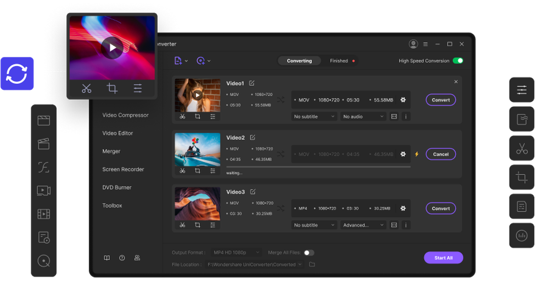Open Video1 output settings gear
Image resolution: width=549 pixels, height=287 pixels.
pyautogui.click(x=403, y=100)
